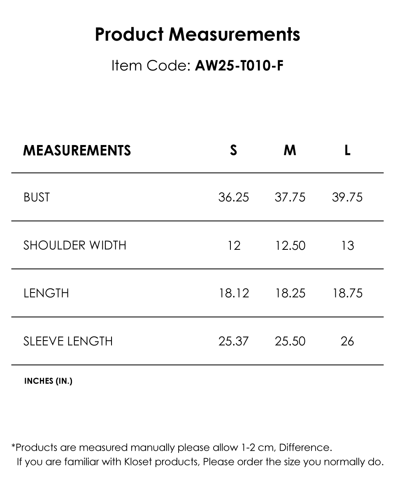Image resolution: width=395 pixels, height=493 pixels.
Task: Click the M size column header
Action: (x=290, y=150)
